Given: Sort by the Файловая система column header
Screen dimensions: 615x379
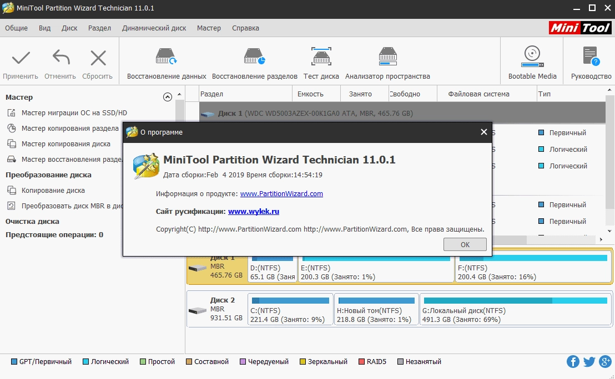Looking at the screenshot, I should (486, 94).
